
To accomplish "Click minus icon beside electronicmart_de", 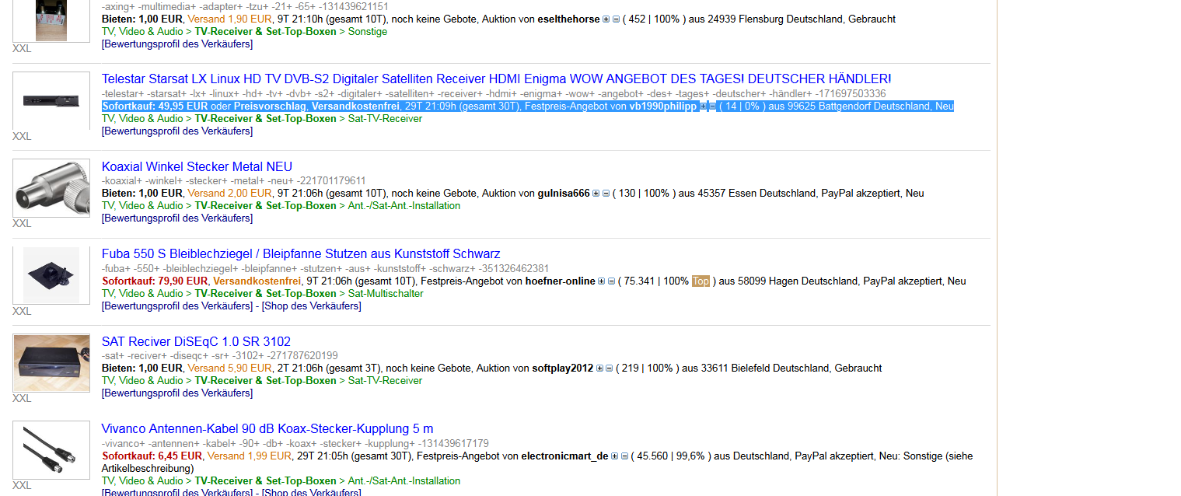I will pos(624,456).
